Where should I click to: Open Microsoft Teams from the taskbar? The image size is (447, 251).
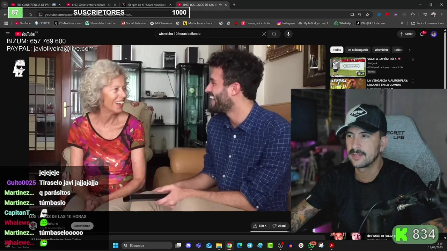tap(199, 245)
